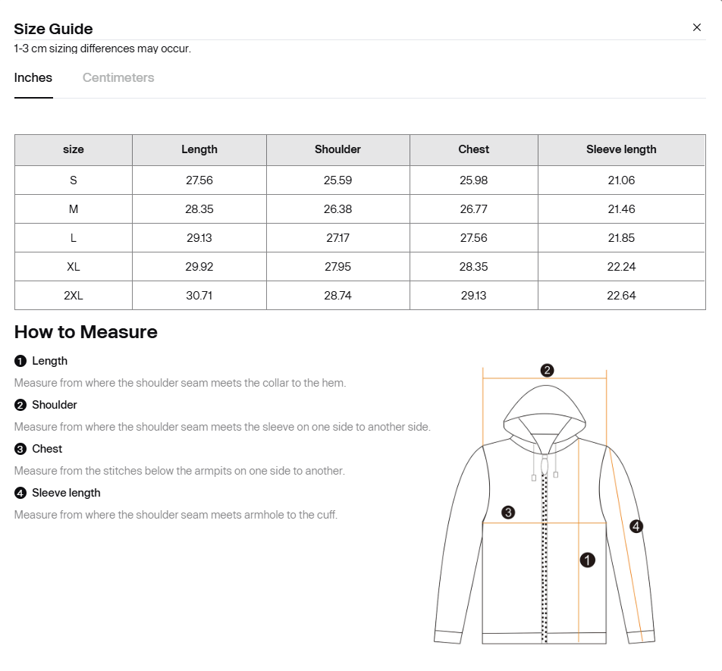Click the Shoulder column header
Screen dimensions: 722x671
pos(337,149)
